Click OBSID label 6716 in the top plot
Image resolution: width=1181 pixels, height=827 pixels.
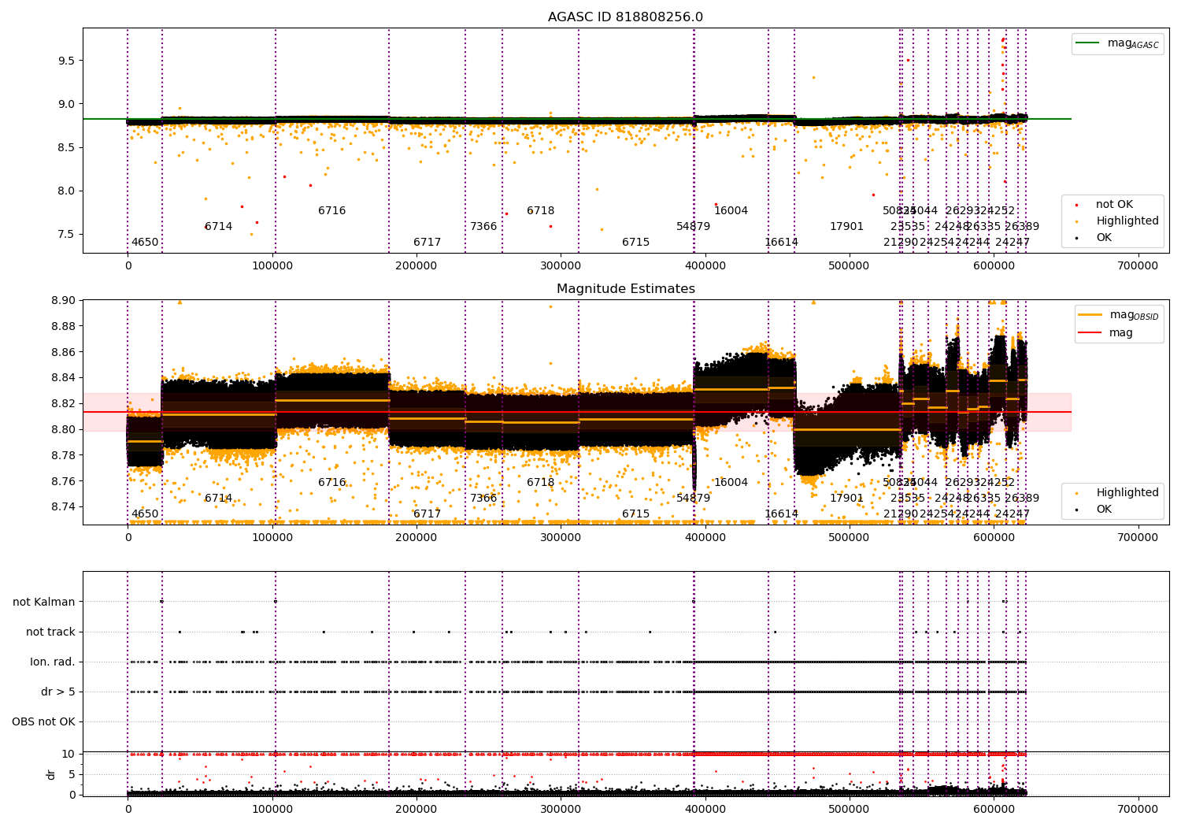(332, 211)
